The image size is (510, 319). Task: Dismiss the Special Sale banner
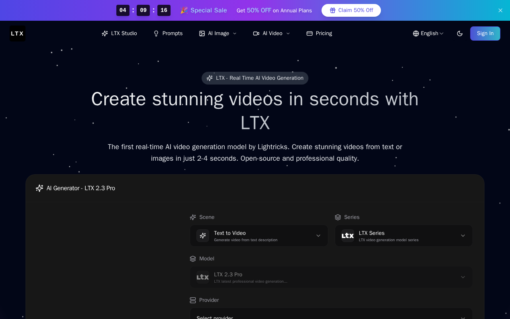[x=500, y=10]
